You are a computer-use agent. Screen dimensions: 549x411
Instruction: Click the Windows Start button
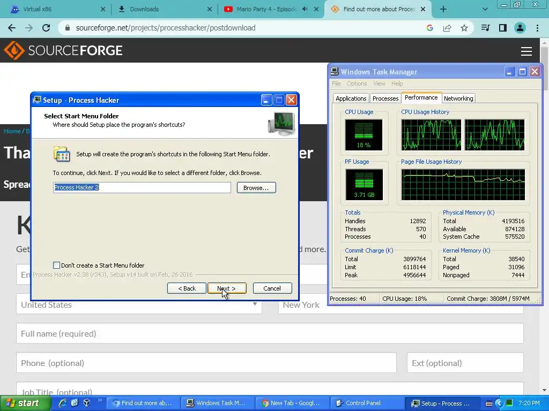click(26, 403)
